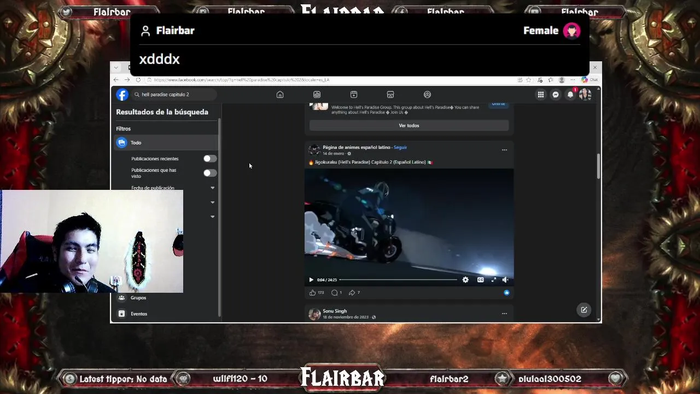
Task: Click the new message compose icon
Action: pos(584,310)
